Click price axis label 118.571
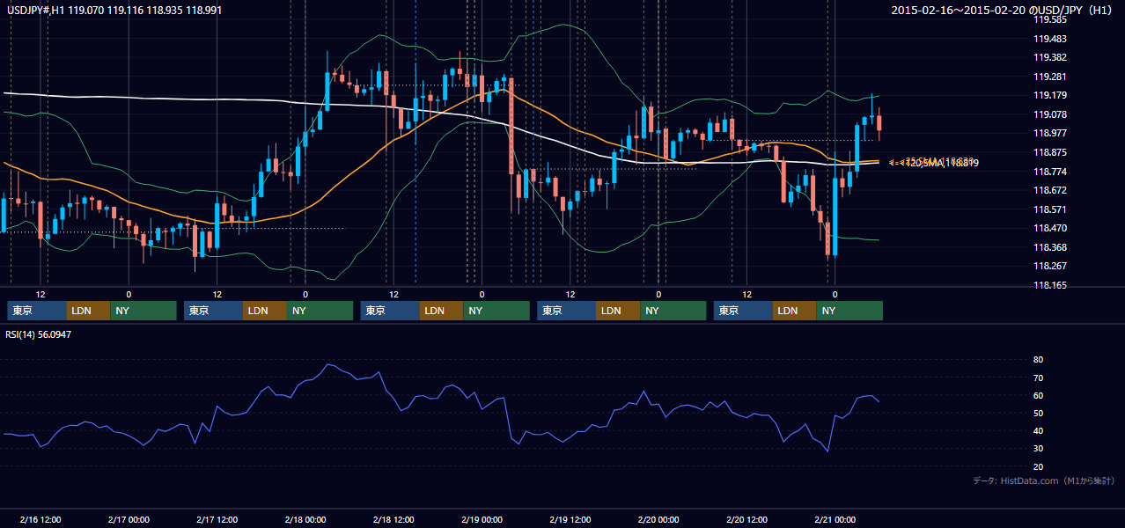The image size is (1125, 528). (x=1051, y=209)
